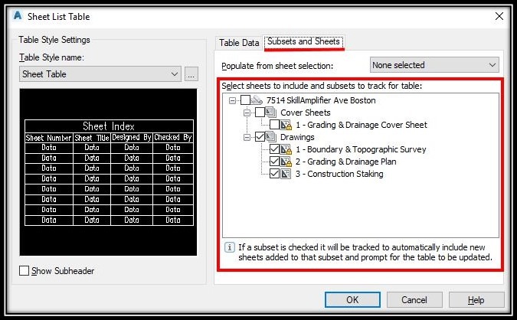Click the Cover Sheets subset icon
The image size is (517, 320).
271,112
